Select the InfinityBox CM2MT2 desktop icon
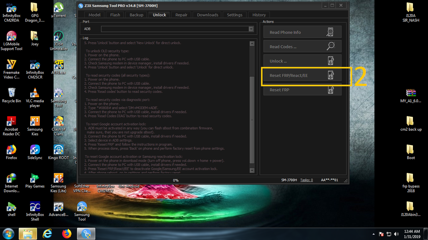The image size is (428, 240). (x=105, y=188)
